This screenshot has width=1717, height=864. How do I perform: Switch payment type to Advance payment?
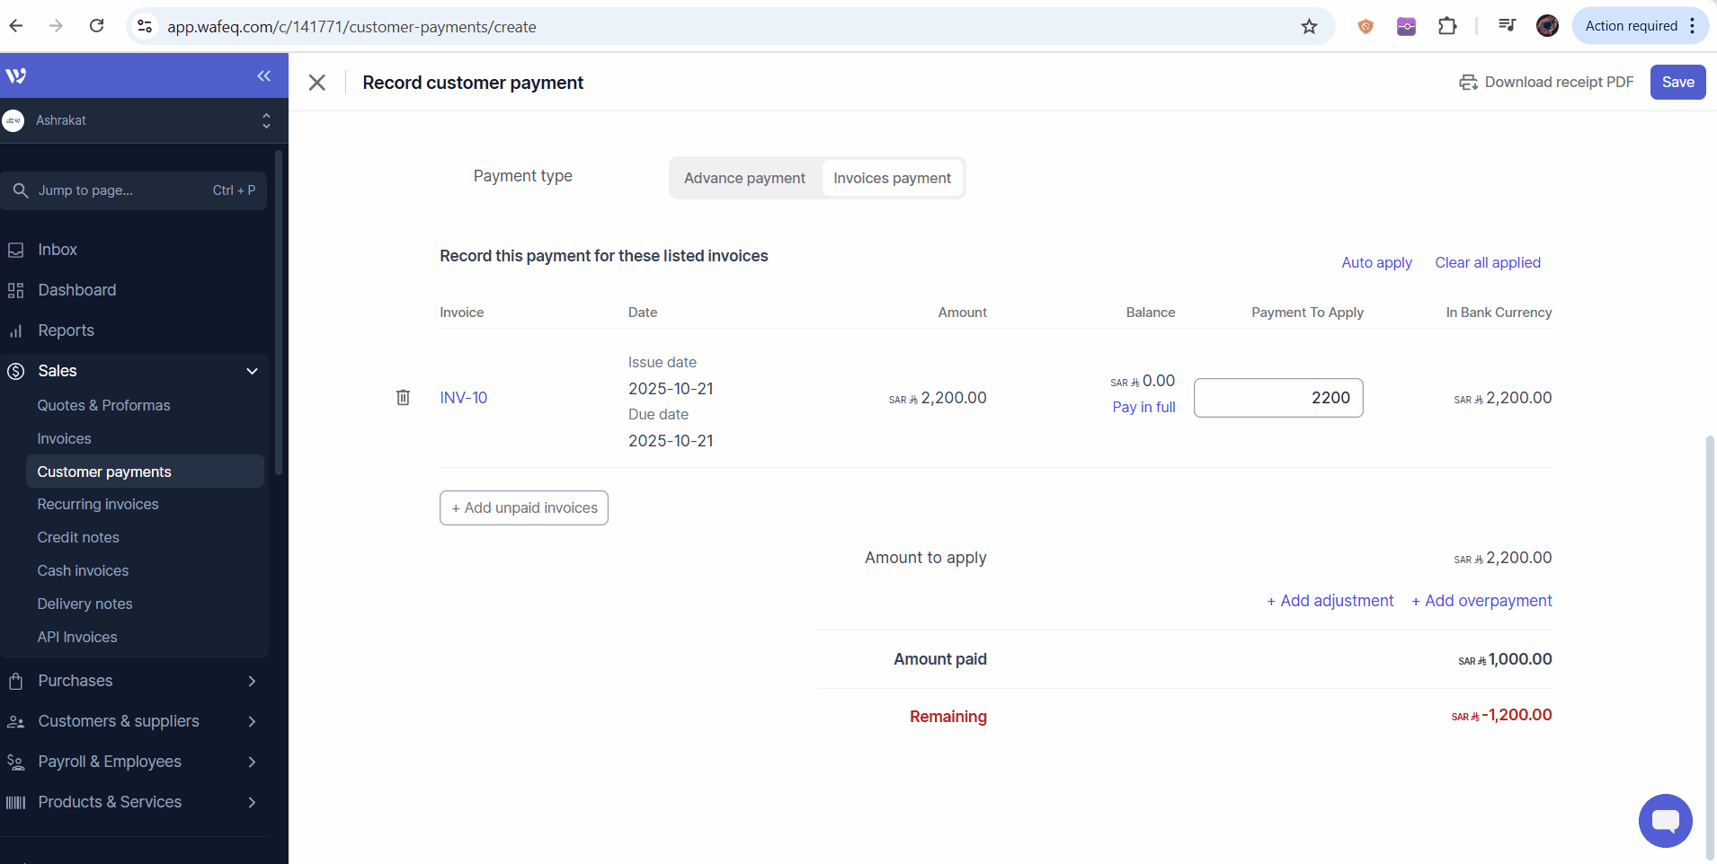pyautogui.click(x=744, y=178)
